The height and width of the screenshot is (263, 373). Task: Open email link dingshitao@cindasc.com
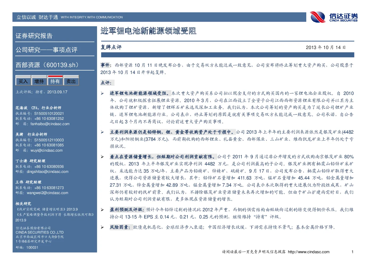(x=48, y=172)
